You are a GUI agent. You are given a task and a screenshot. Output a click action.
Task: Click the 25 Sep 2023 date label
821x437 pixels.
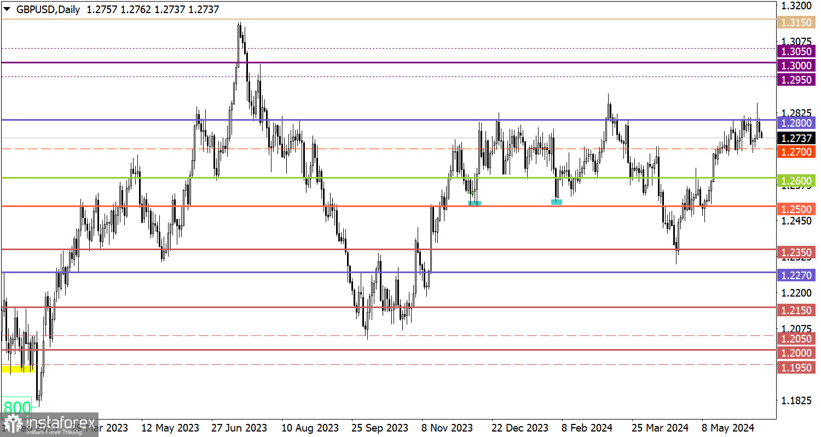click(x=380, y=427)
